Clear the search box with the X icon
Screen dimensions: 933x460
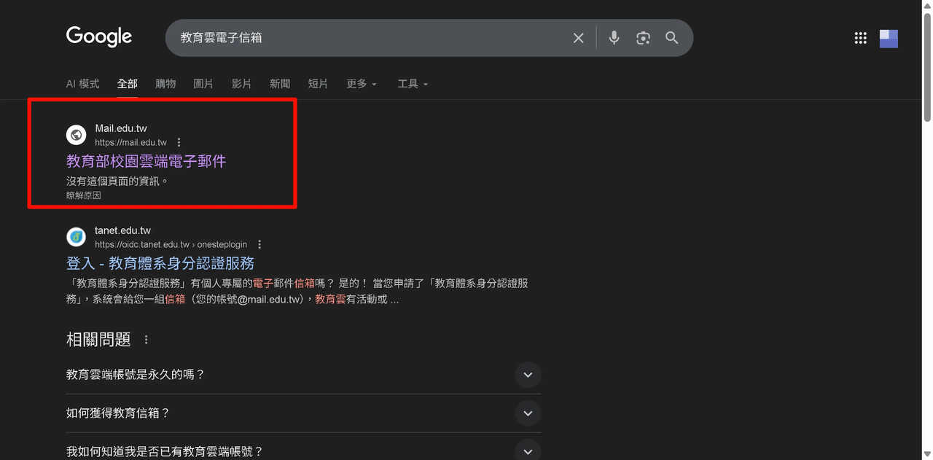click(578, 38)
